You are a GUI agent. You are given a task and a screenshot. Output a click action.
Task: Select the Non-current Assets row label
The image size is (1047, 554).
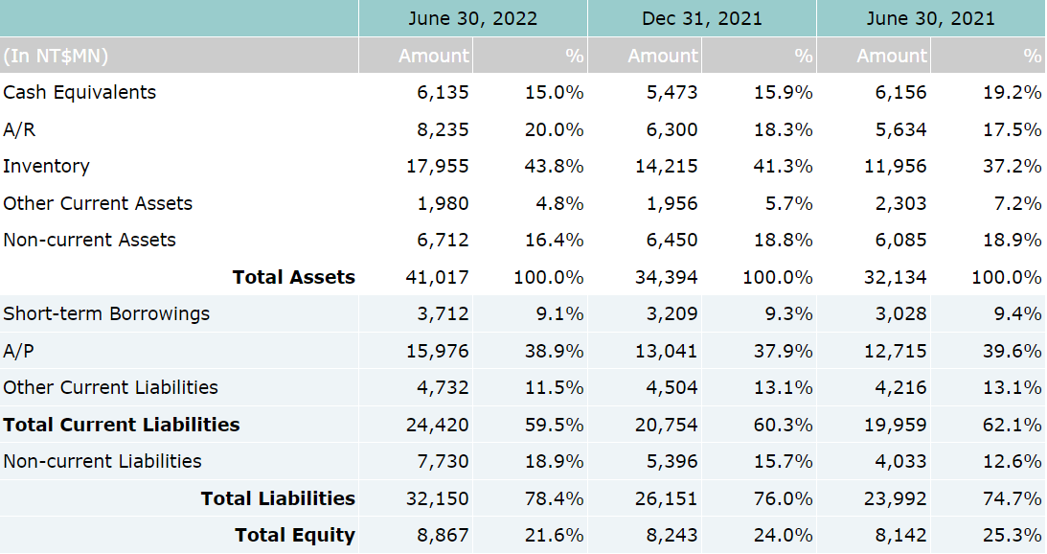(x=89, y=240)
